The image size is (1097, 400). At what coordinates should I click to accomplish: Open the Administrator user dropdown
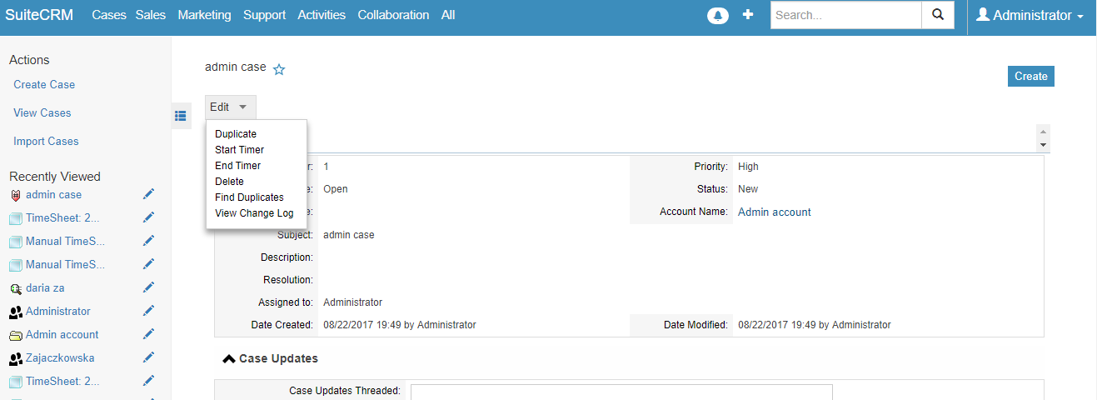point(1030,16)
